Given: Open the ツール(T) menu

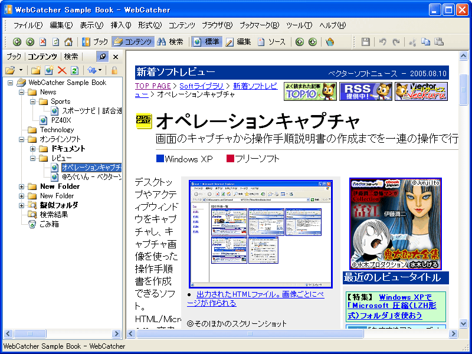Looking at the screenshot, I should [299, 25].
